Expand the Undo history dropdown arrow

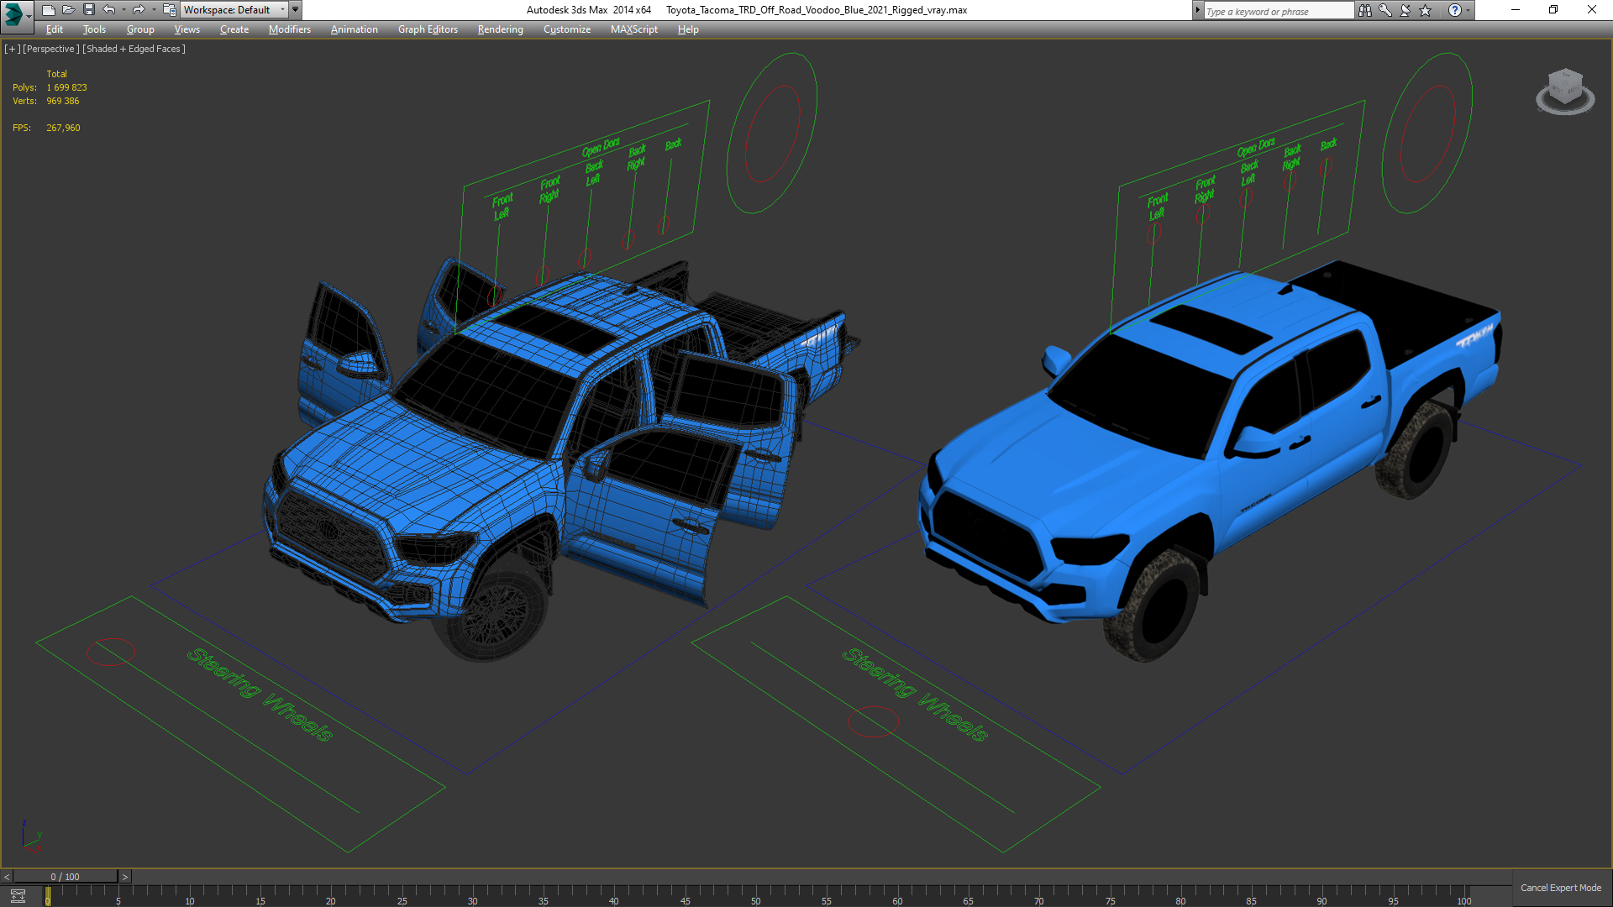pyautogui.click(x=123, y=10)
